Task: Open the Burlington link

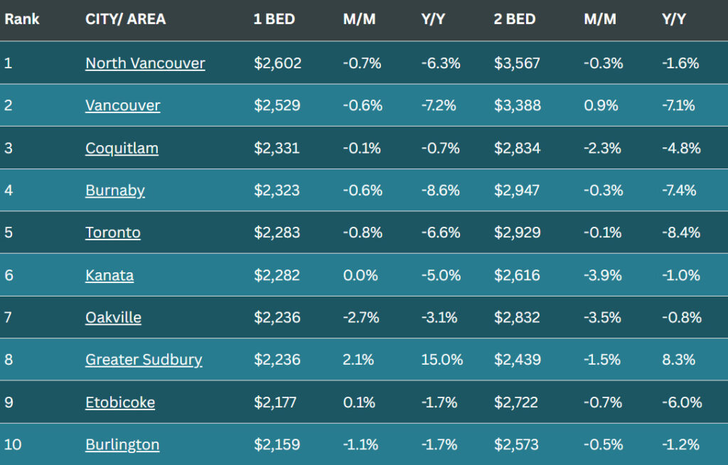Action: [x=122, y=444]
